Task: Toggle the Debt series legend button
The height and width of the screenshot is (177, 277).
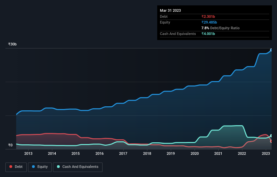Action: (16, 167)
